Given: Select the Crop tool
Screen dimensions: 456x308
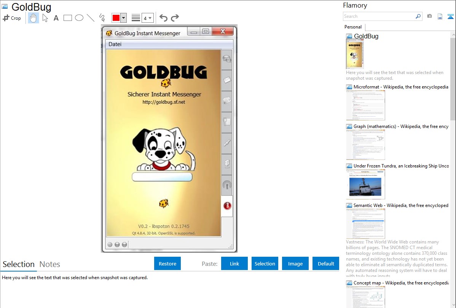Looking at the screenshot, I should coord(12,18).
